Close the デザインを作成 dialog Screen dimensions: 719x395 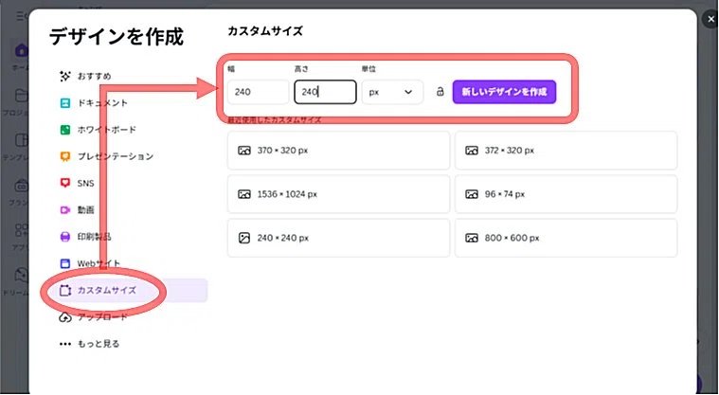(x=710, y=19)
